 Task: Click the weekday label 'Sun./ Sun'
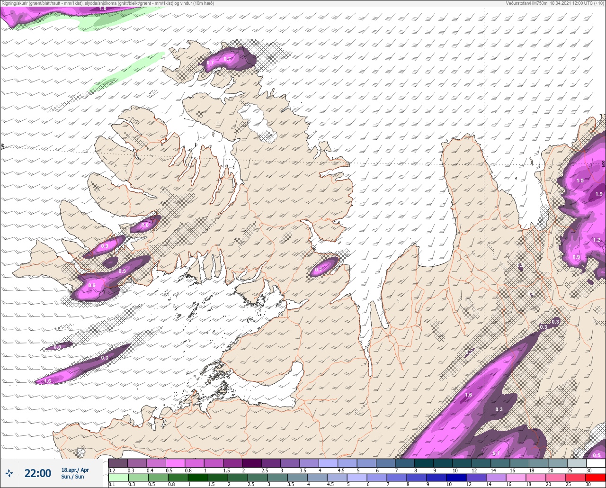pos(72,477)
